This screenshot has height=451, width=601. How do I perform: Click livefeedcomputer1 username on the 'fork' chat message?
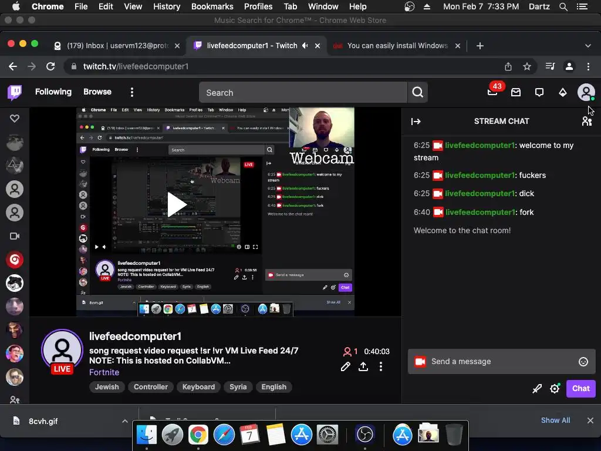[x=480, y=212]
